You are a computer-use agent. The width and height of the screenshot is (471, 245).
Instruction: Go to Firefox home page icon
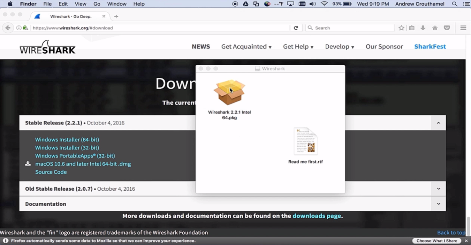click(435, 28)
